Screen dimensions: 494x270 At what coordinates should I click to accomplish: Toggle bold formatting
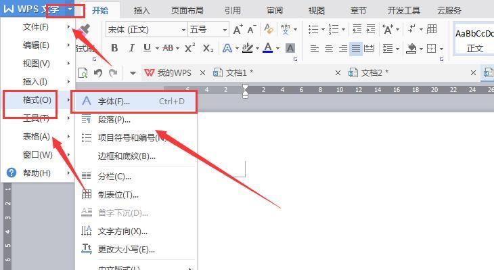point(114,48)
